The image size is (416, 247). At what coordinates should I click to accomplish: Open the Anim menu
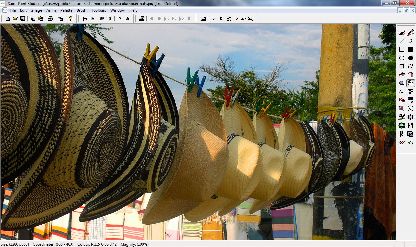click(51, 10)
